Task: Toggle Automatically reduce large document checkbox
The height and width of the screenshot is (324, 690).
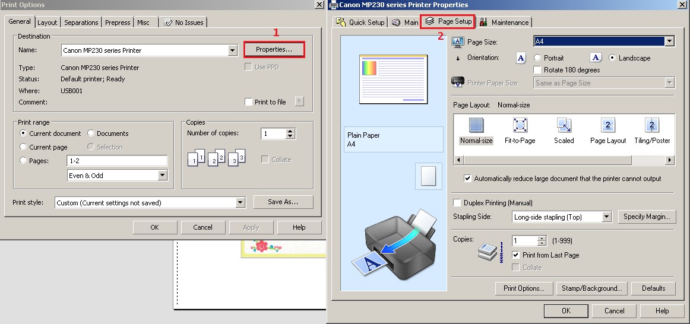Action: pyautogui.click(x=467, y=179)
